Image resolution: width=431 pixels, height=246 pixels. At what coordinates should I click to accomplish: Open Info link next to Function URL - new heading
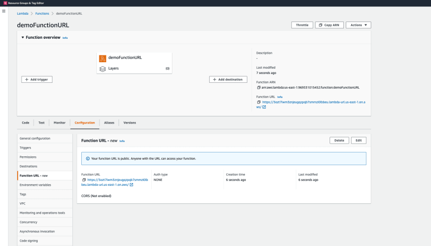(122, 141)
